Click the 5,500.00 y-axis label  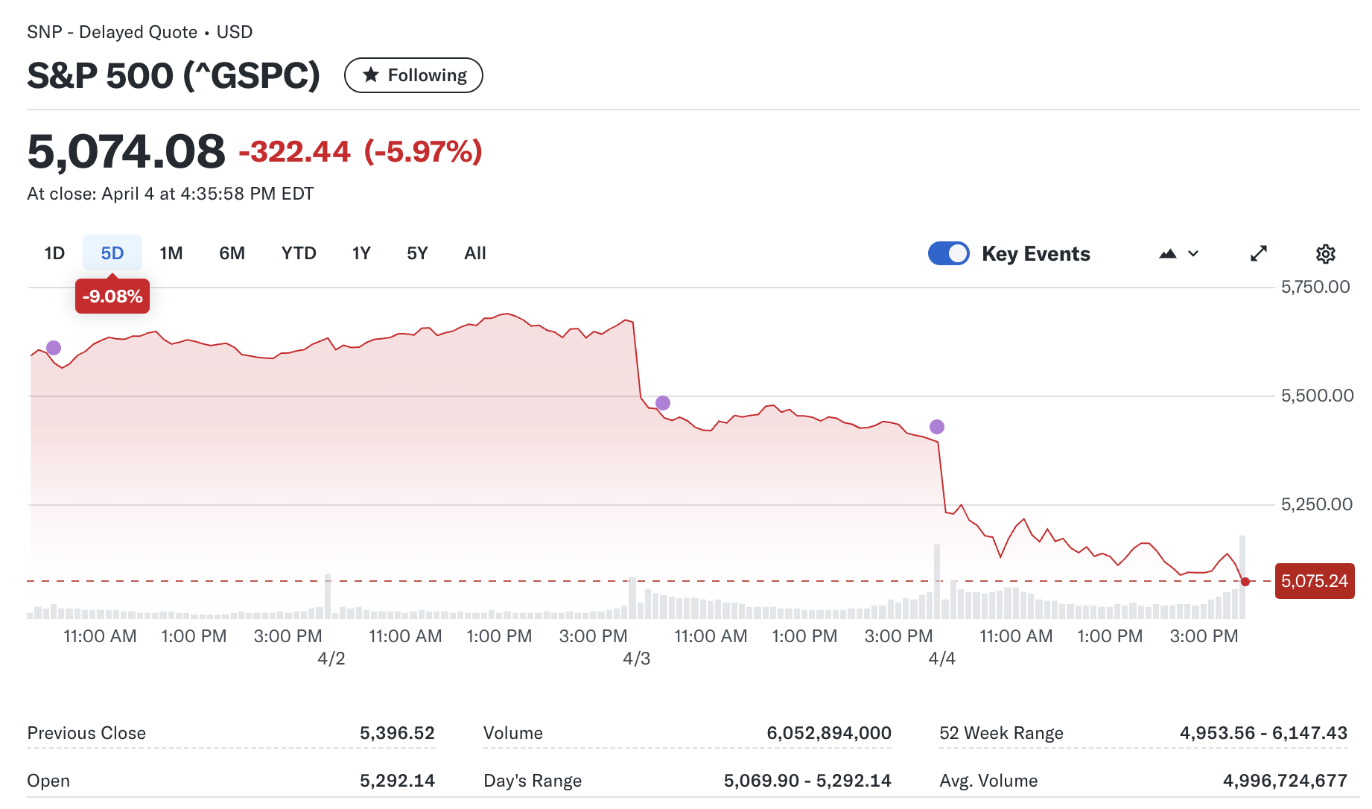(1317, 396)
